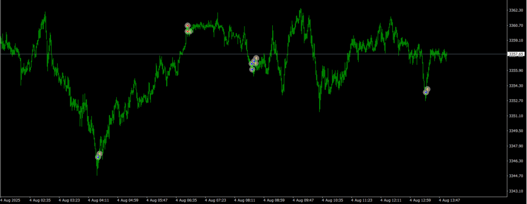Click the '4 Aug 12:59' time label
The image size is (527, 204).
click(x=420, y=200)
